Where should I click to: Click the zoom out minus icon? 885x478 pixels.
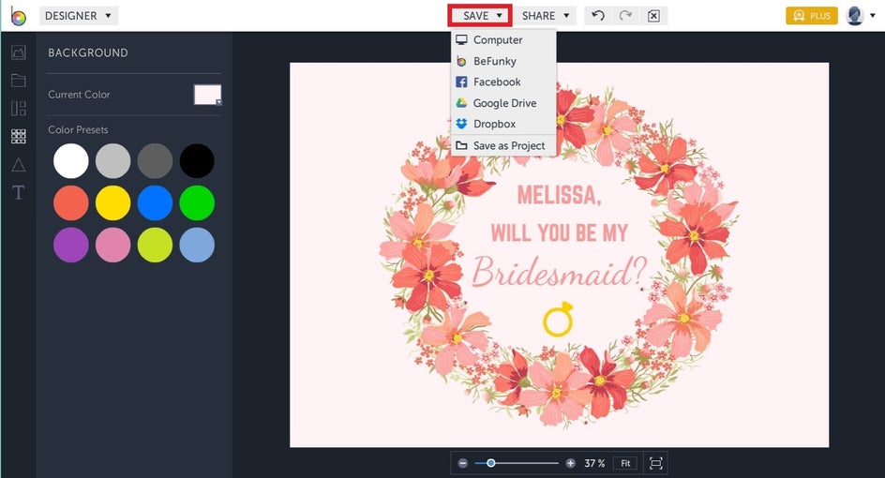[463, 463]
